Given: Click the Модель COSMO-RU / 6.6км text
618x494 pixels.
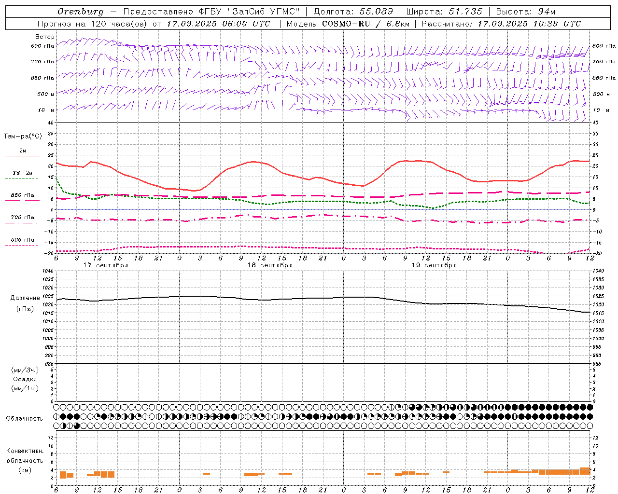Looking at the screenshot, I should tap(348, 24).
